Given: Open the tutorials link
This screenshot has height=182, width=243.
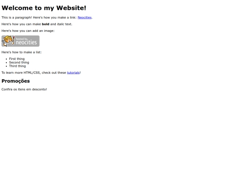Looking at the screenshot, I should [73, 73].
